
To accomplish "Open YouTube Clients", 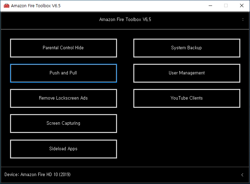I will pos(187,98).
